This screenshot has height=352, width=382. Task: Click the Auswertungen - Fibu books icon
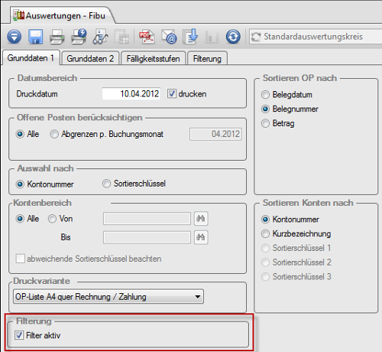(19, 15)
